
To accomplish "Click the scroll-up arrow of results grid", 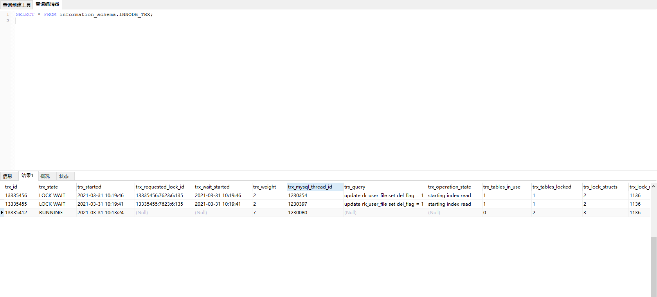I will 653,187.
